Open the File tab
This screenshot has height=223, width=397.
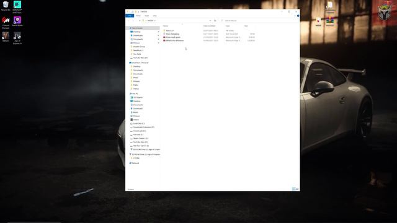tap(130, 15)
